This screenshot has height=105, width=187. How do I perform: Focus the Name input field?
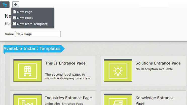38,34
